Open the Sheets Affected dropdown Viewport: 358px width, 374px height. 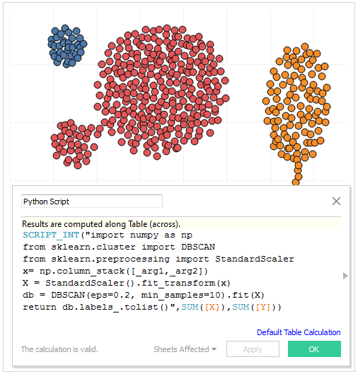tap(185, 349)
